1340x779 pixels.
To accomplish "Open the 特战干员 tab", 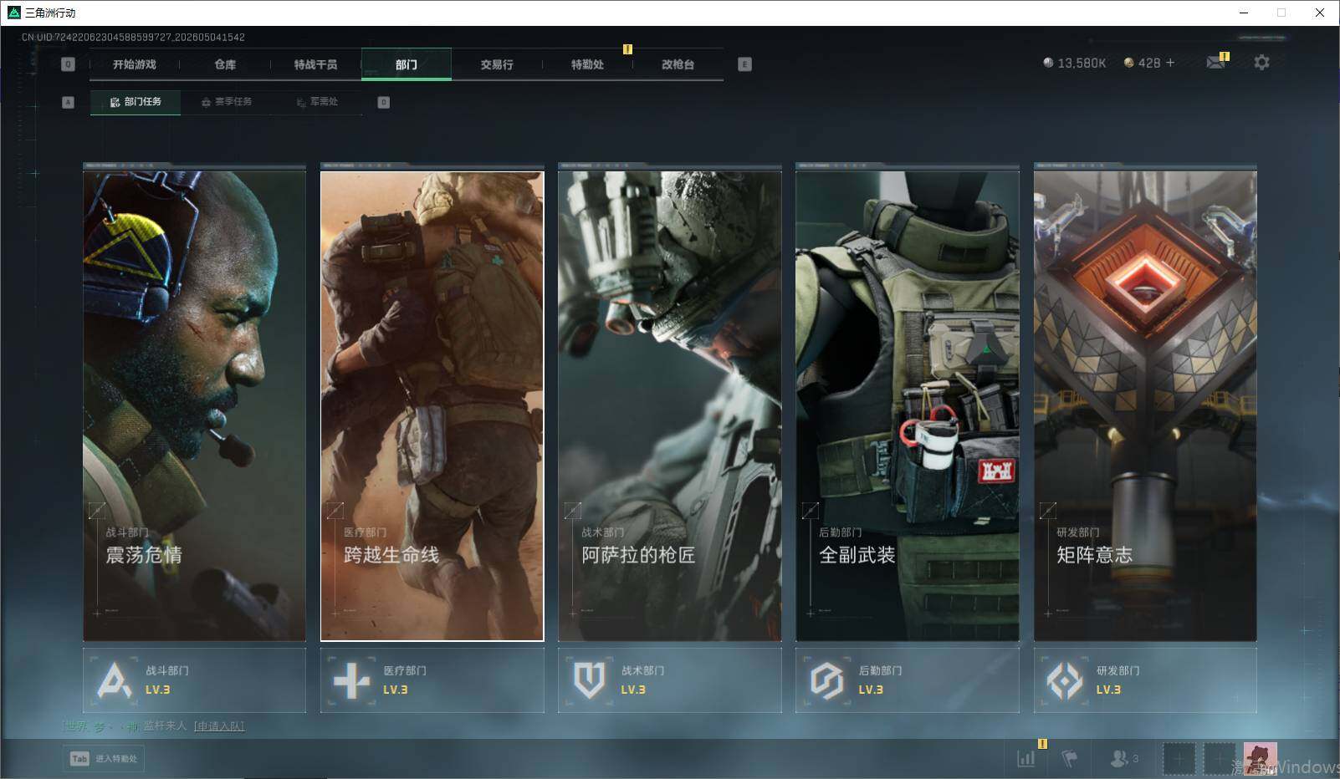I will tap(315, 64).
